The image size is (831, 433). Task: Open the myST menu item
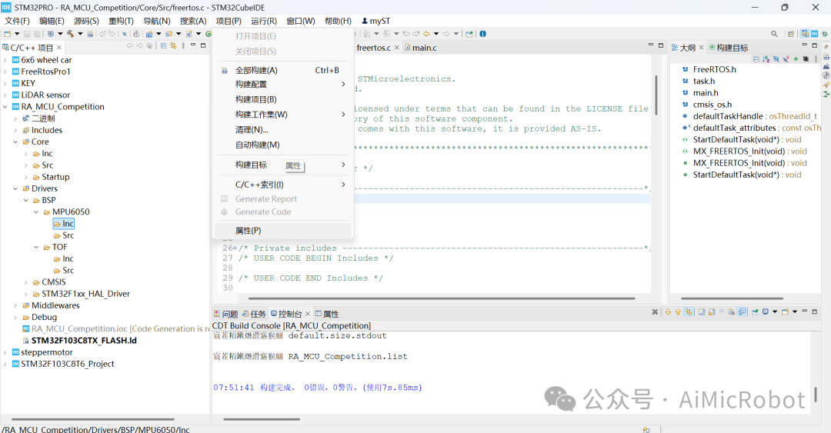(375, 21)
